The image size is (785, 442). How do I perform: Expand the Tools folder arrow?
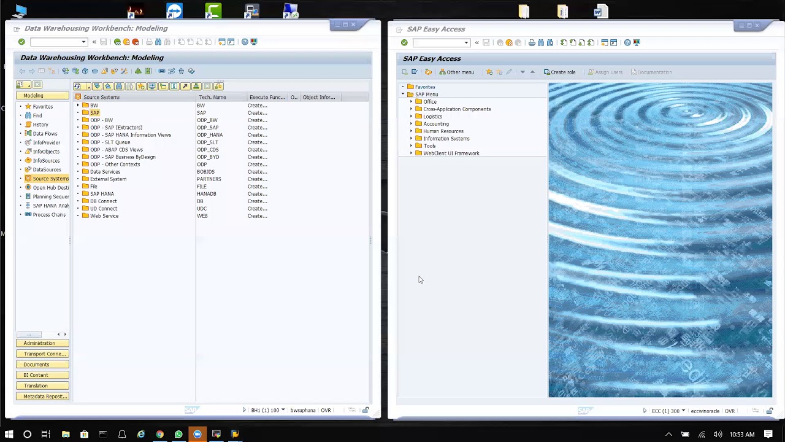pyautogui.click(x=411, y=145)
